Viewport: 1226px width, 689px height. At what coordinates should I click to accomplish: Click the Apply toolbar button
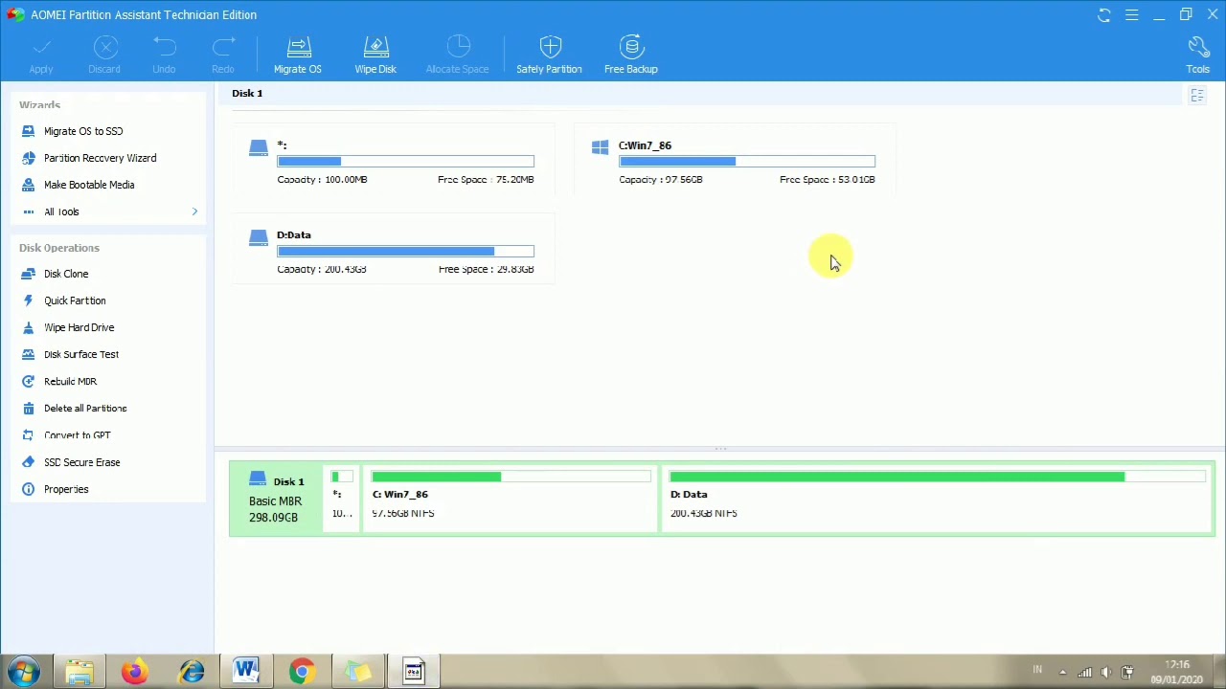click(x=41, y=55)
